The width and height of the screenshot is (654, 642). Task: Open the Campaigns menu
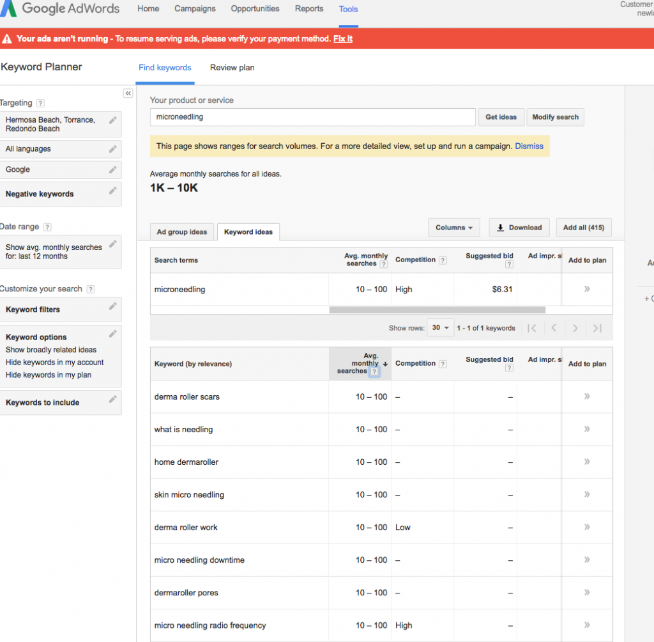tap(195, 9)
